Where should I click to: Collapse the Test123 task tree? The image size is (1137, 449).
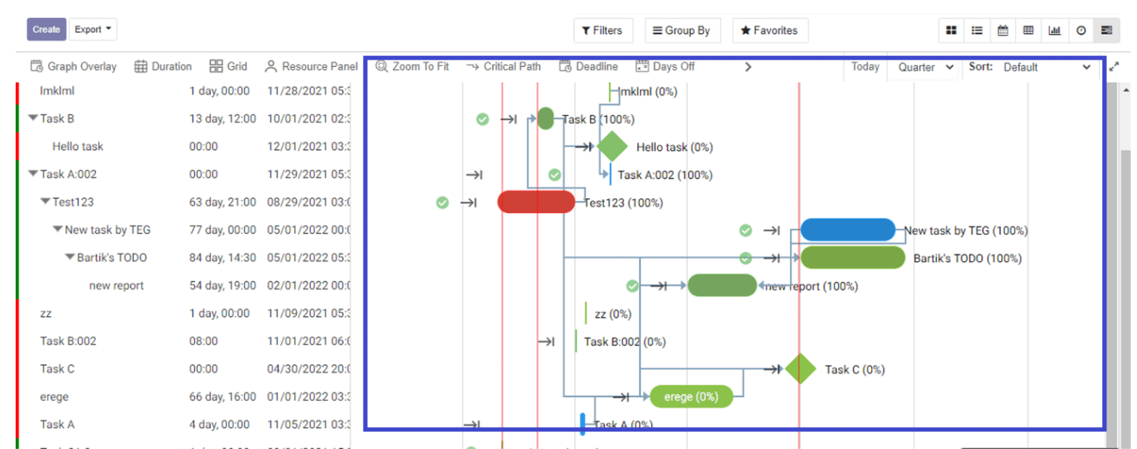(x=45, y=201)
